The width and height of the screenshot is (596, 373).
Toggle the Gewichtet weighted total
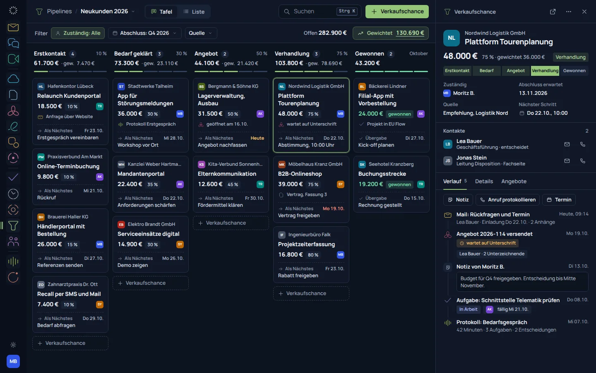click(391, 33)
